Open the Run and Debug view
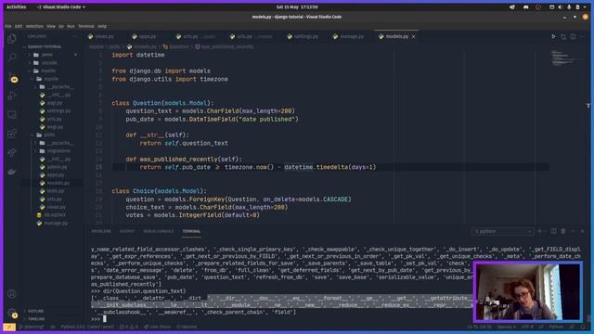 12,96
